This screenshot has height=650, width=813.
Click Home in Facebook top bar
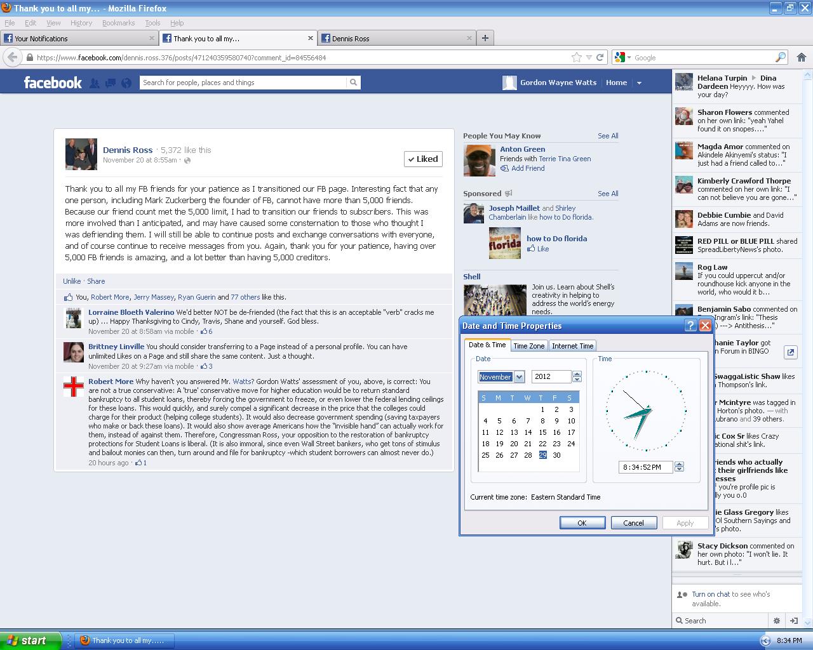click(616, 83)
